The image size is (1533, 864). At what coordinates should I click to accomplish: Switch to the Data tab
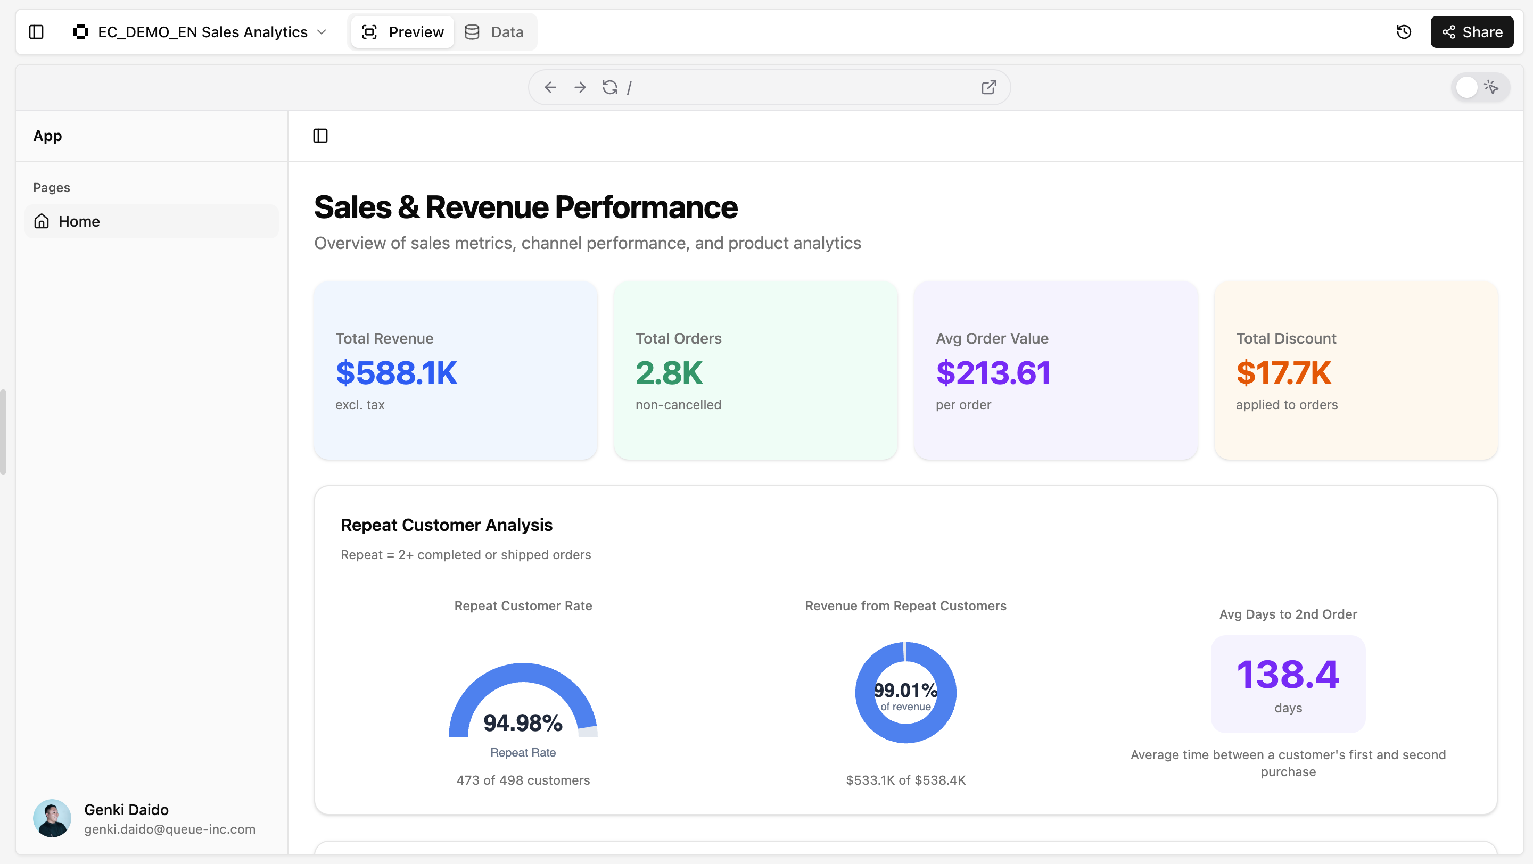(x=494, y=32)
